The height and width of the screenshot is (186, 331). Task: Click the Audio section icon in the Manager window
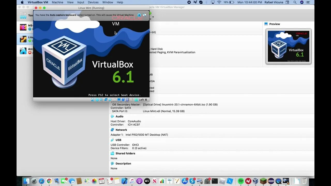coord(112,117)
